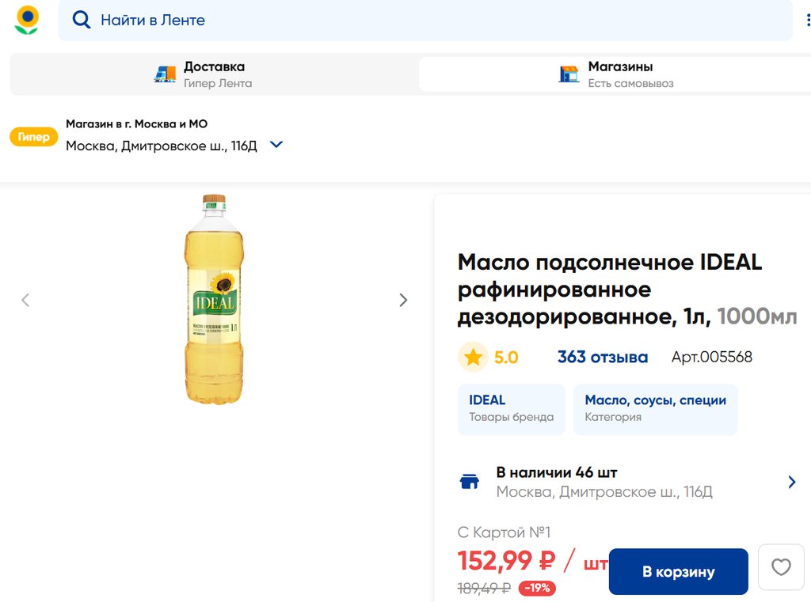Expand the store address dropdown chevron
The height and width of the screenshot is (602, 811).
click(276, 145)
